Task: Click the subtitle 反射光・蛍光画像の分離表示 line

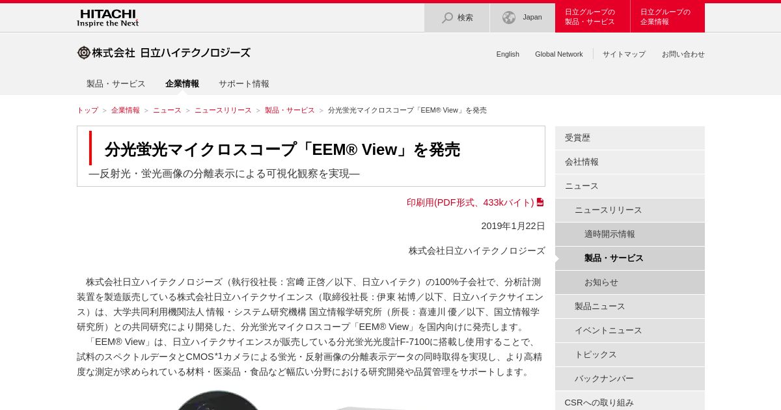Action: coord(225,174)
